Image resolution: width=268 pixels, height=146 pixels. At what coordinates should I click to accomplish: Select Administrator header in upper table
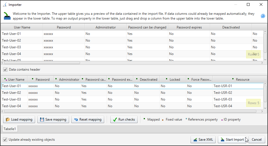(106, 27)
